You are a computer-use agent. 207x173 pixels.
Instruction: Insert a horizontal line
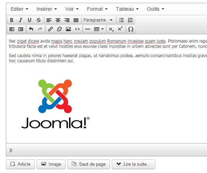click(x=88, y=29)
